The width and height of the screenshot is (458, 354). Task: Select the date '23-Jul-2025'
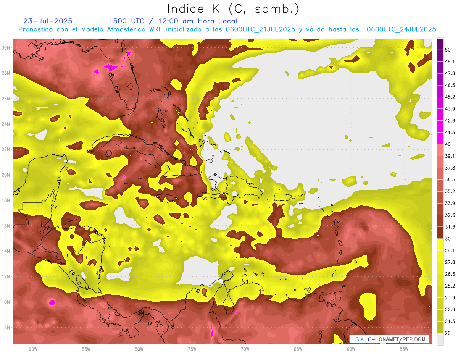(48, 21)
